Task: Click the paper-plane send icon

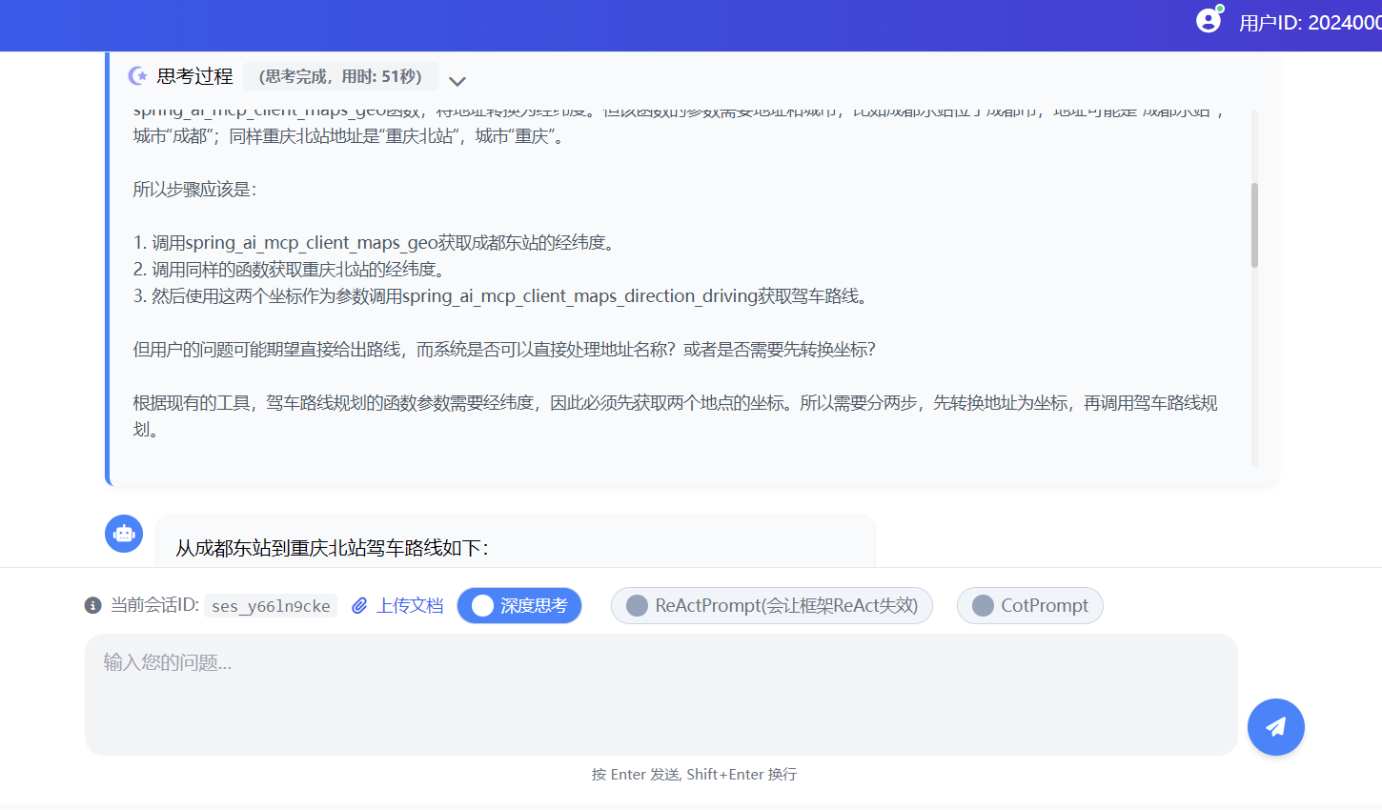Action: tap(1275, 727)
